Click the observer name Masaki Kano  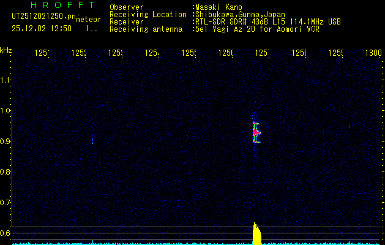(219, 7)
